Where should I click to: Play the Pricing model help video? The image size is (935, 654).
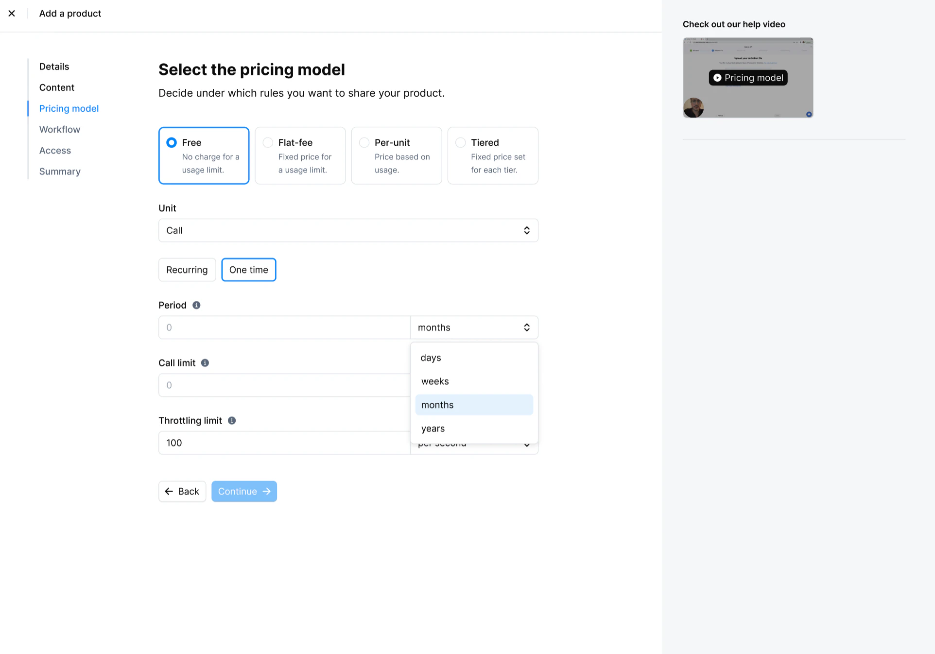click(748, 78)
